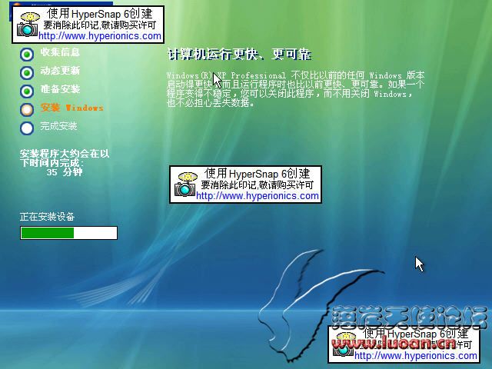This screenshot has height=369, width=492.
Task: Click the orange 安装 Windows step label
Action: pyautogui.click(x=71, y=108)
